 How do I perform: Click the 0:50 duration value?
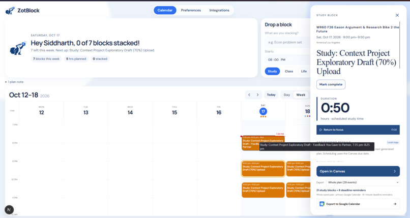[x=335, y=108]
